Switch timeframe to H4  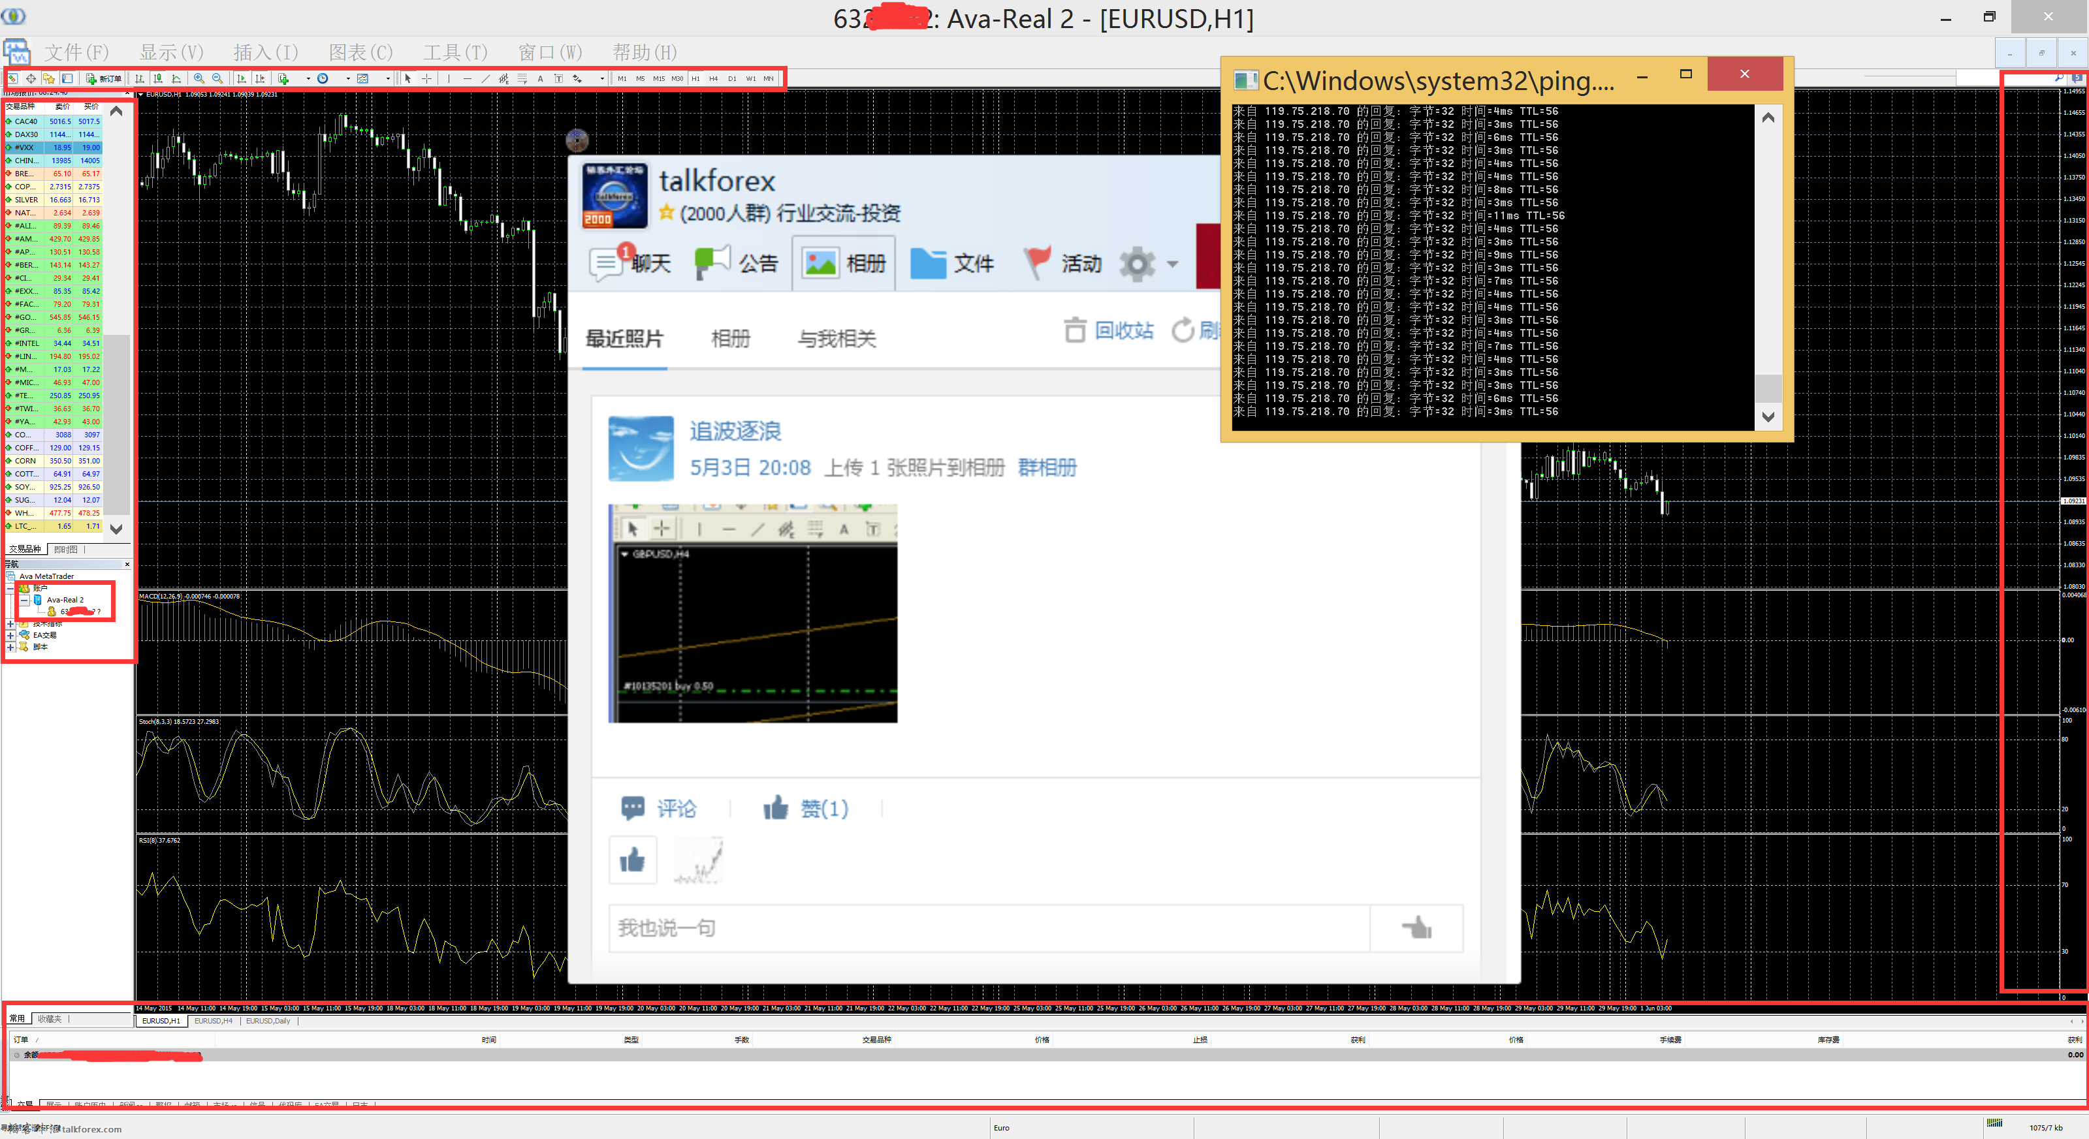714,78
